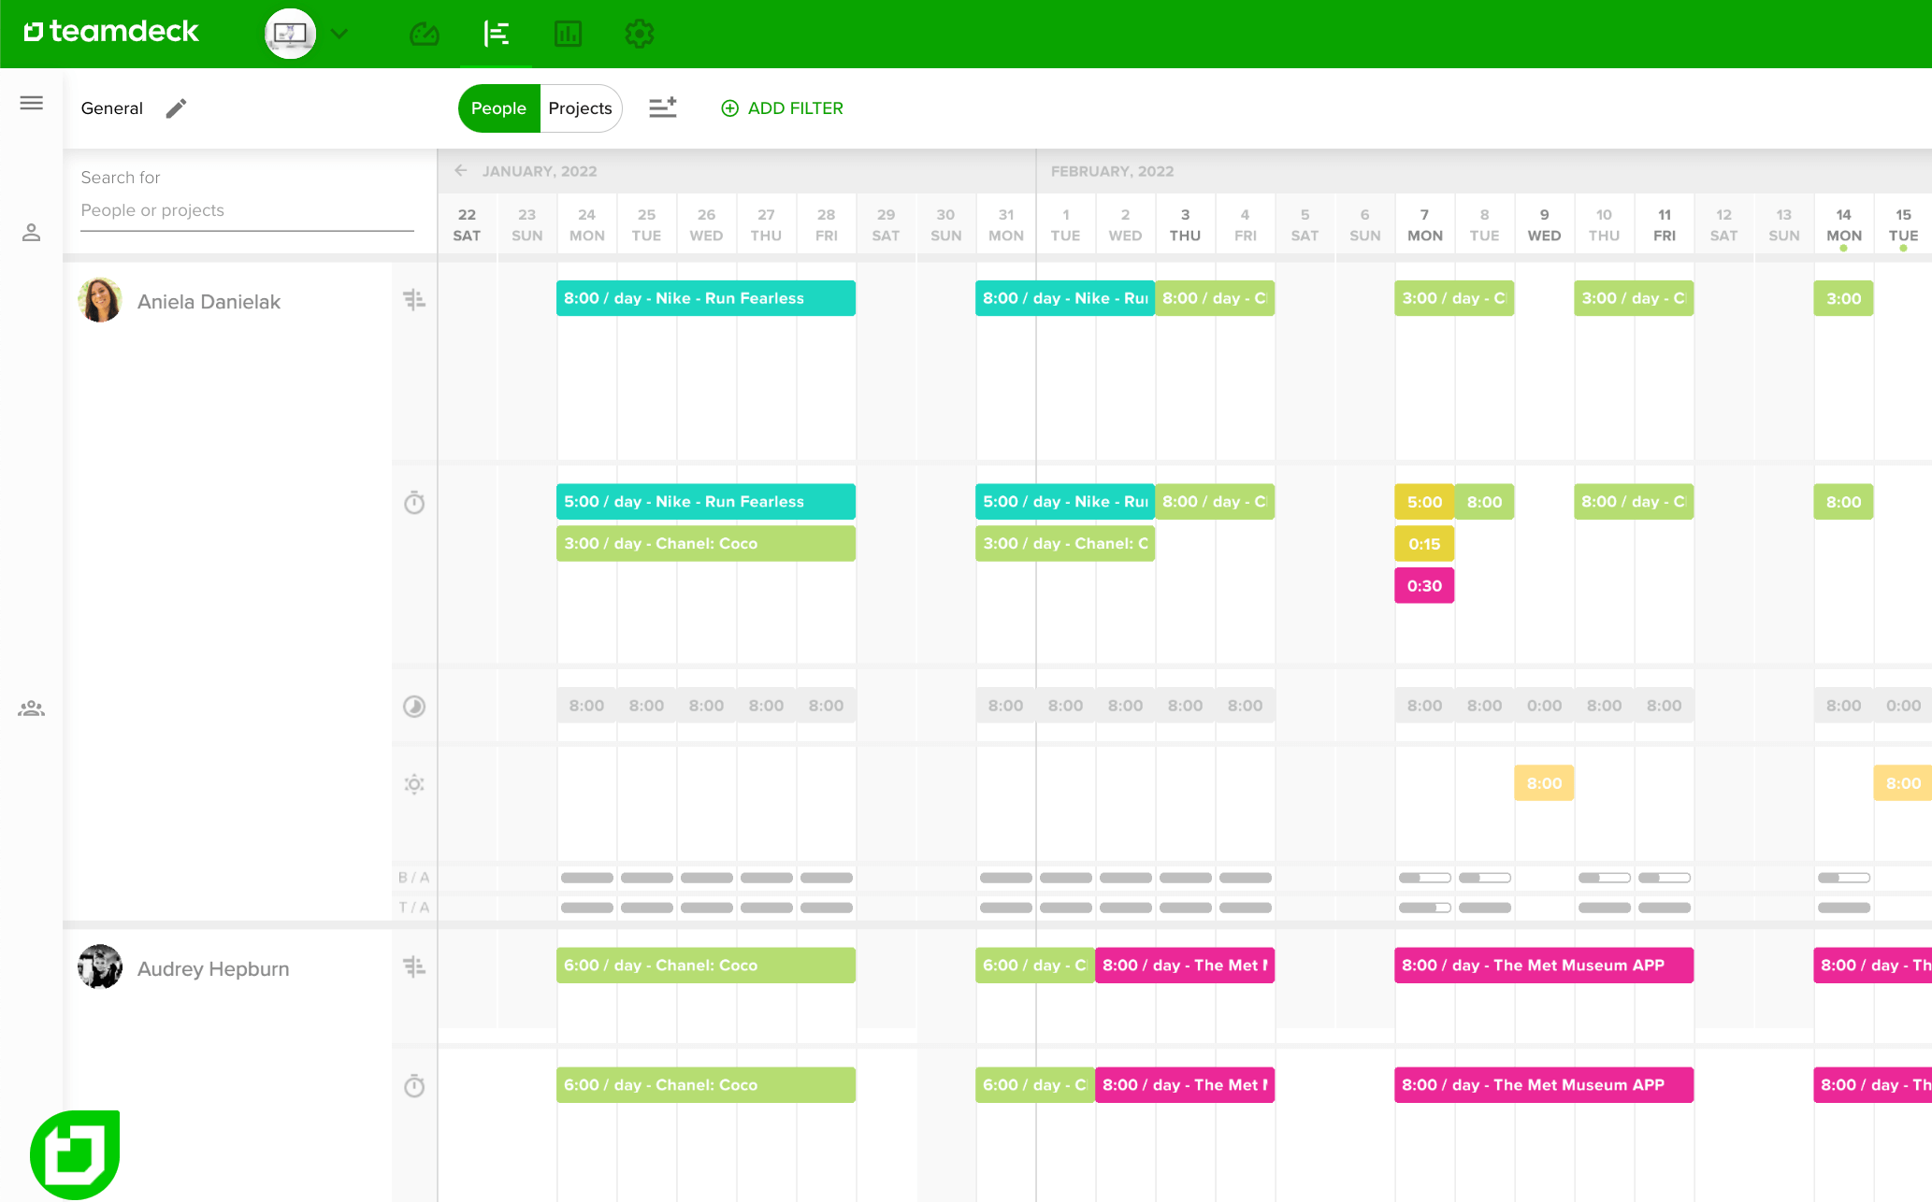
Task: Click Aniela Danielak's vacation sun icon
Action: pyautogui.click(x=414, y=784)
